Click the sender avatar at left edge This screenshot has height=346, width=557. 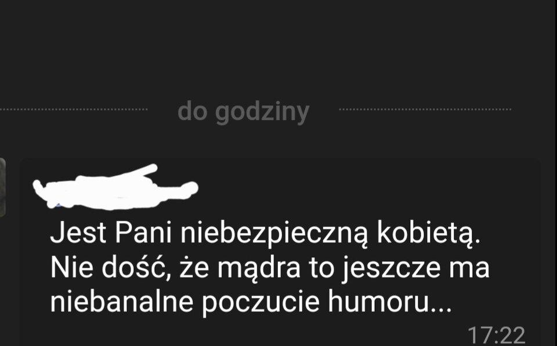click(2, 188)
